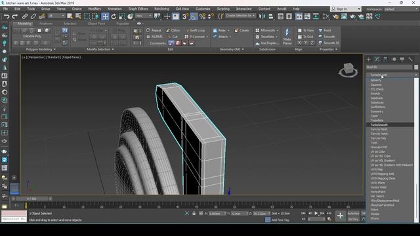Click the To View align button
This screenshot has height=236, width=420.
click(306, 31)
